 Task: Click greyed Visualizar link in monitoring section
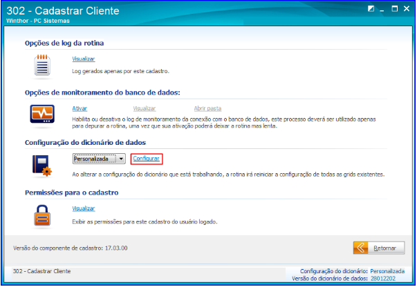tap(145, 108)
